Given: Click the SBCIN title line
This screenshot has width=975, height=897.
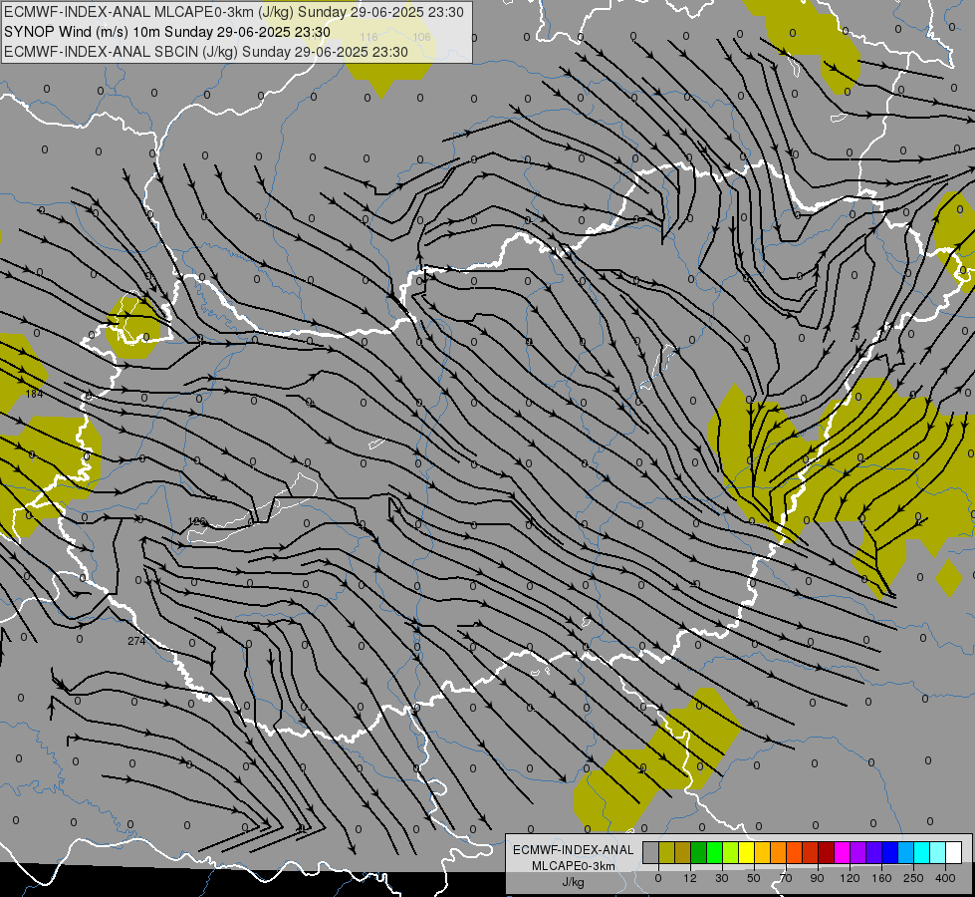Looking at the screenshot, I should pos(206,52).
